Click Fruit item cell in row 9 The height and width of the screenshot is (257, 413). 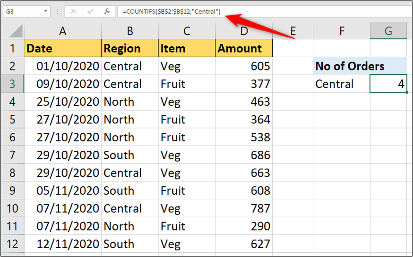coord(187,190)
